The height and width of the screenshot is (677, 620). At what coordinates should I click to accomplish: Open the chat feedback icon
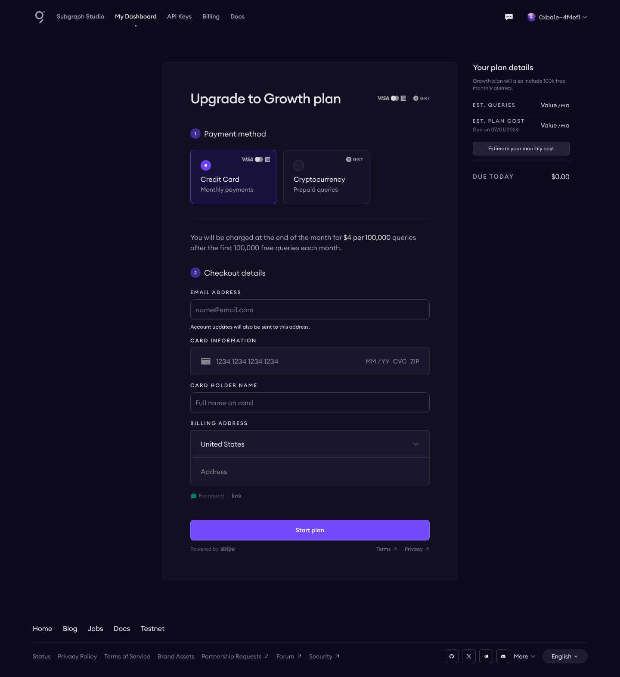coord(509,17)
